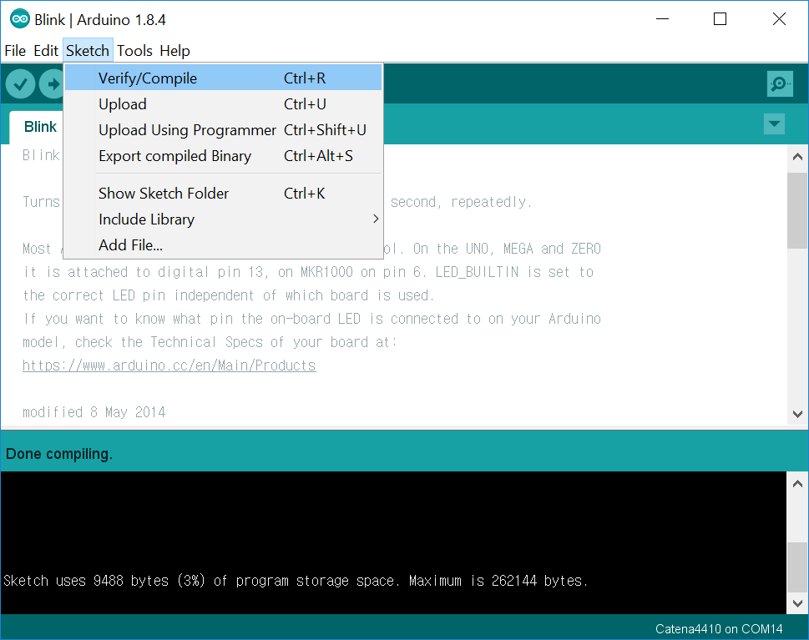Open the arduino.cc Products link
Viewport: 809px width, 640px height.
click(x=169, y=365)
